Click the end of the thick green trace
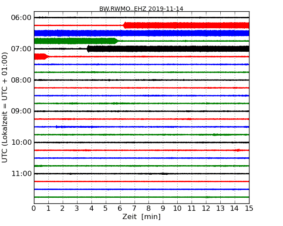283x226 pixels. click(116, 41)
